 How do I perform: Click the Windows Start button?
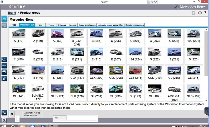pos(3,126)
